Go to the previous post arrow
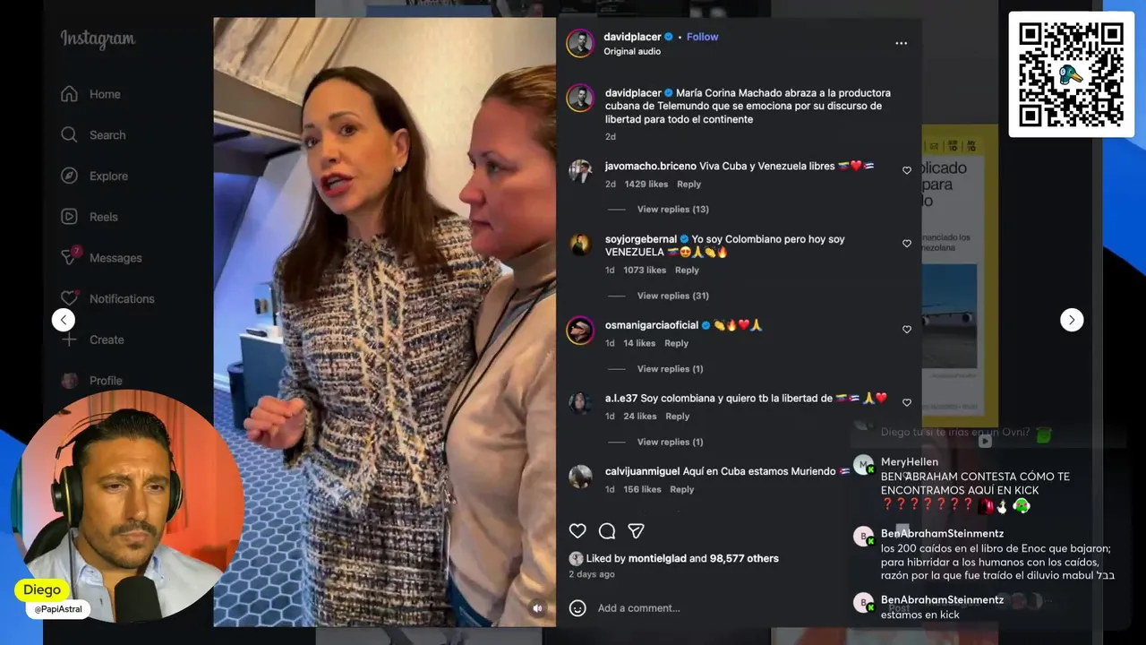 tap(63, 320)
